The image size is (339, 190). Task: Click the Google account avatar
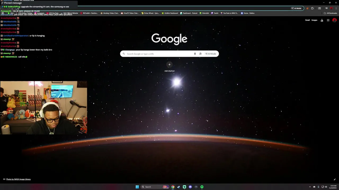pos(334,20)
